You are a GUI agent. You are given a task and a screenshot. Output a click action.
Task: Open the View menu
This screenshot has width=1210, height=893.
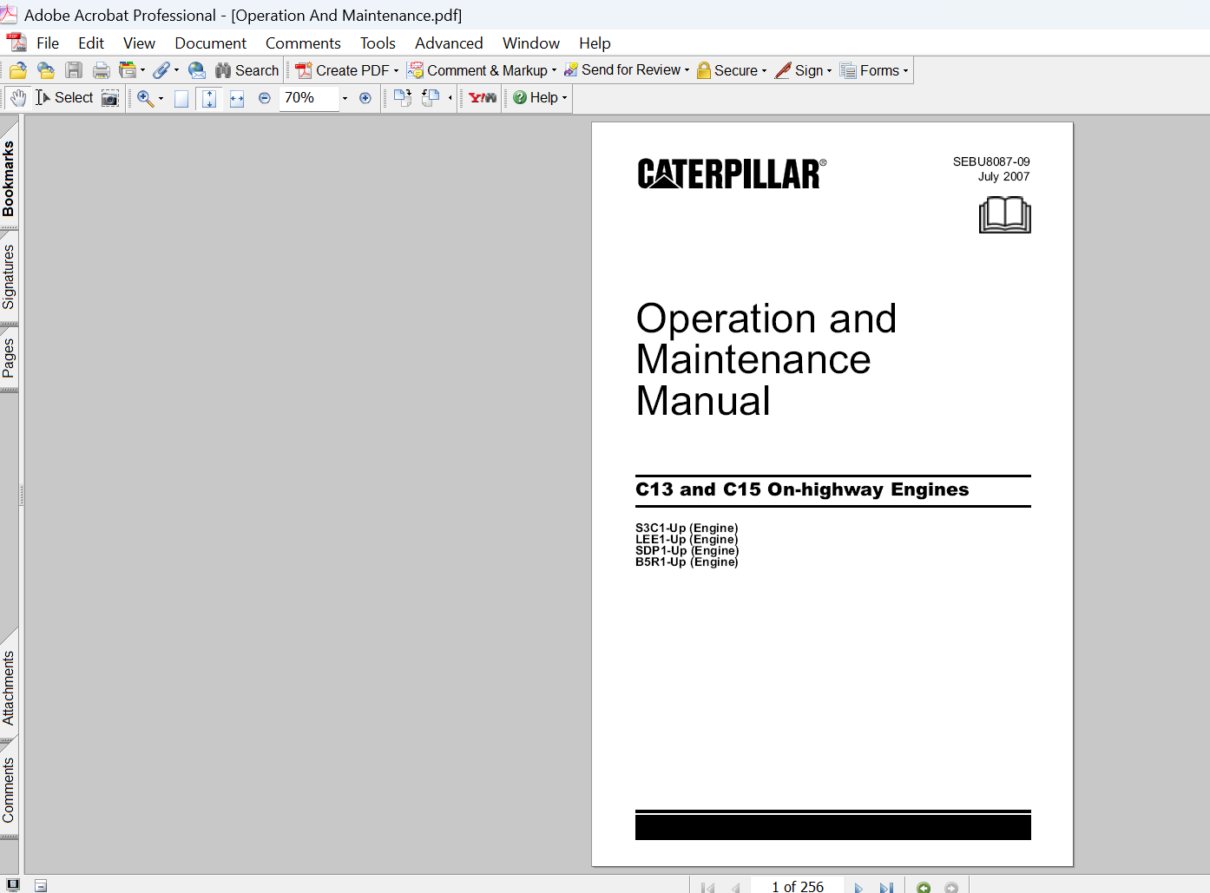(139, 43)
